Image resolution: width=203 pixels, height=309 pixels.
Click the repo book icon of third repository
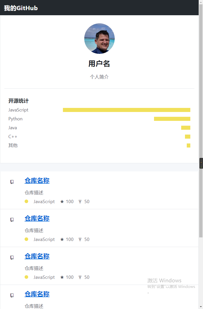(12, 257)
